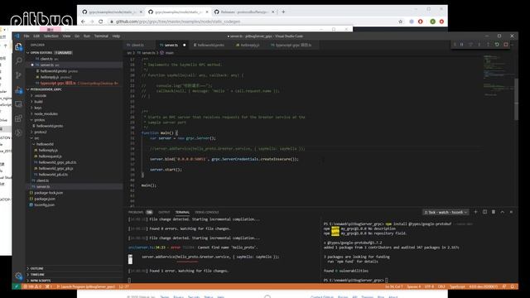Open the terminal selector dropdown

coord(446,212)
